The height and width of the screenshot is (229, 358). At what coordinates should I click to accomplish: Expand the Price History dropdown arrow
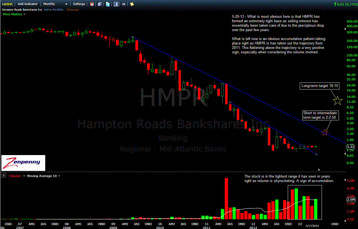click(24, 14)
